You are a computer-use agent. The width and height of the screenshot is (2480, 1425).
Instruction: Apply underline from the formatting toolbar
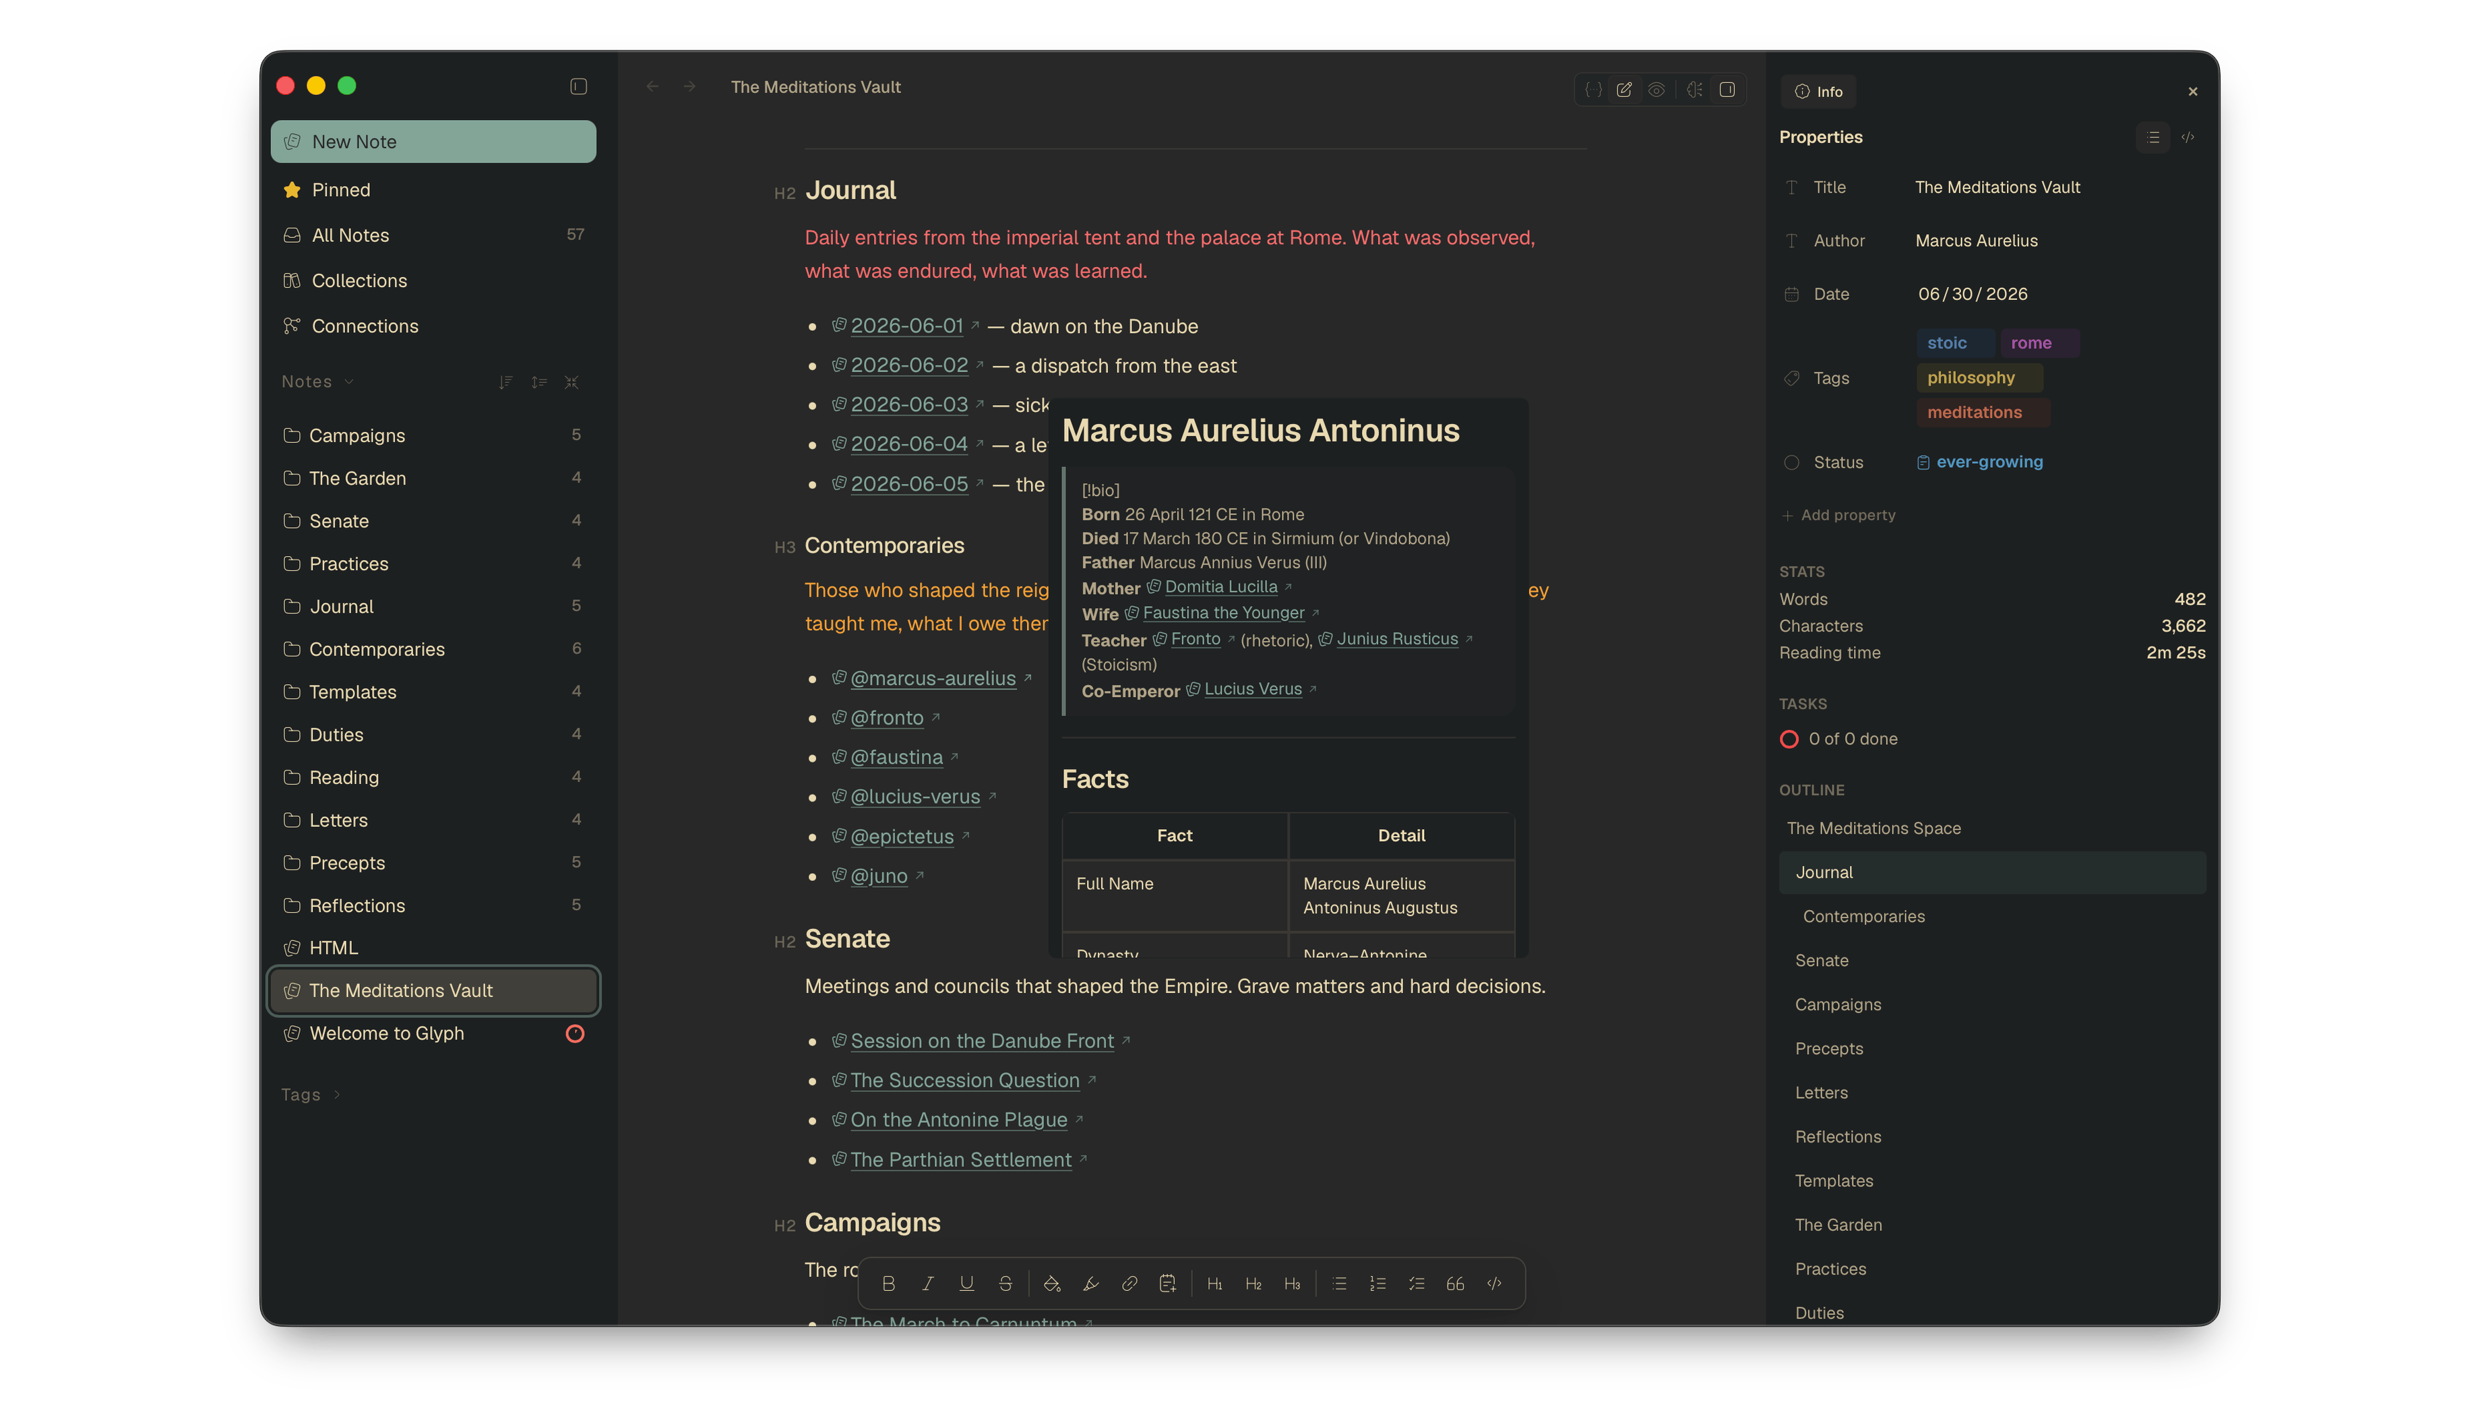[x=966, y=1283]
